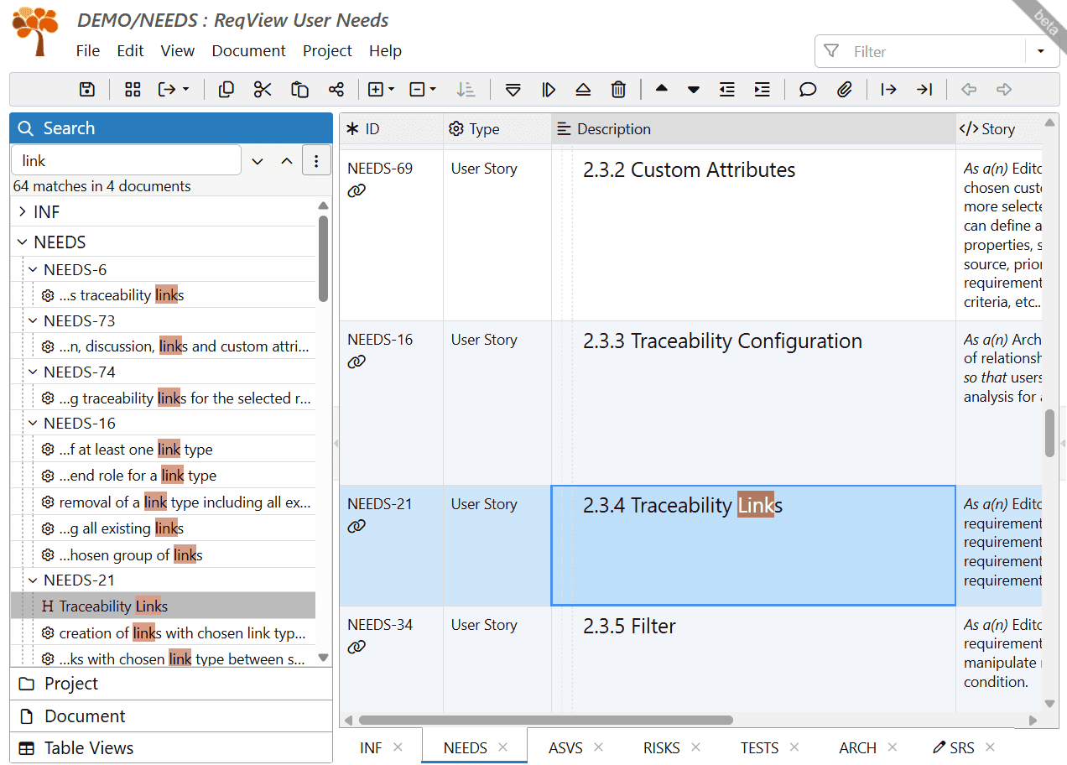Open the add requirement dropdown arrow
The width and height of the screenshot is (1067, 765).
coord(389,89)
